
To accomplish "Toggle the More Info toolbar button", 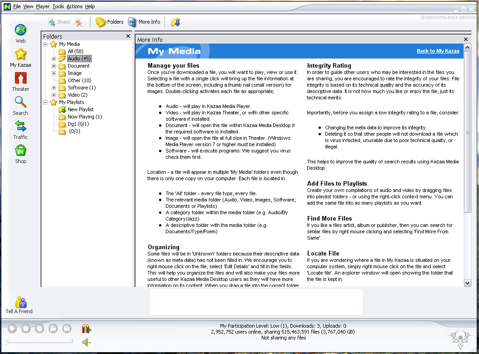I will pos(144,22).
